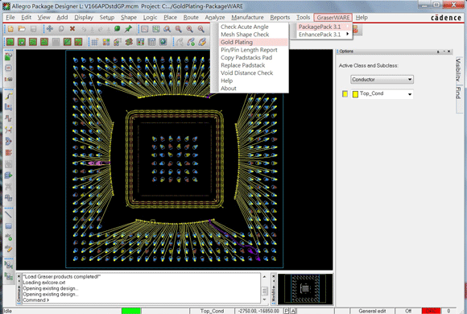Viewport: 467px width, 314px height.
Task: Click the green pushpin icon
Action: (128, 29)
